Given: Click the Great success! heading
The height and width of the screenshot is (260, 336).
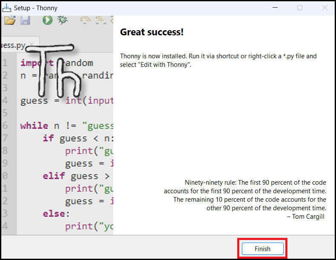Looking at the screenshot, I should click(152, 32).
